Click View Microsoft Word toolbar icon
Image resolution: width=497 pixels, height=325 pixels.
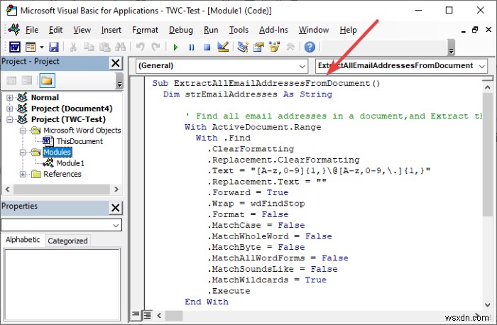click(x=15, y=48)
